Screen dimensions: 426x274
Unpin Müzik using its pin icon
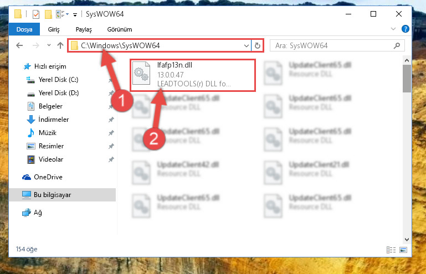[x=111, y=133]
